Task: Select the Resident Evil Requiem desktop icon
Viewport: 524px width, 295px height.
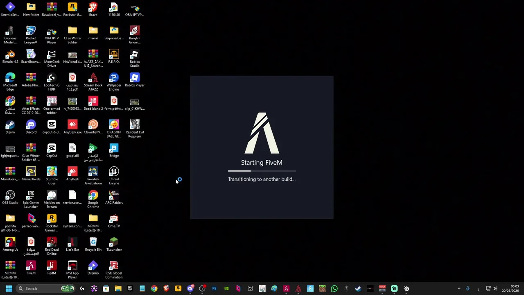Action: coord(135,129)
